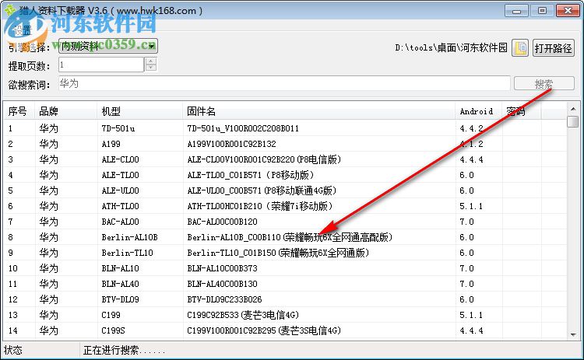Viewport: 584px width, 360px height.
Task: Click Android version 7.0 in row 11
Action: tap(466, 284)
